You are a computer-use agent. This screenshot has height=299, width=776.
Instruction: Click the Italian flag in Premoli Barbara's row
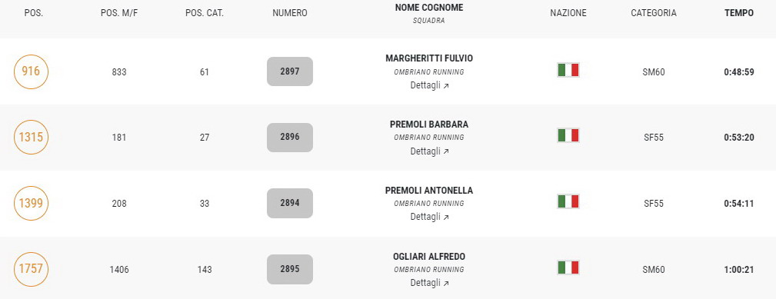[568, 135]
